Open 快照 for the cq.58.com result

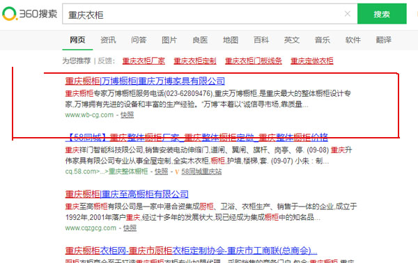click(162, 171)
